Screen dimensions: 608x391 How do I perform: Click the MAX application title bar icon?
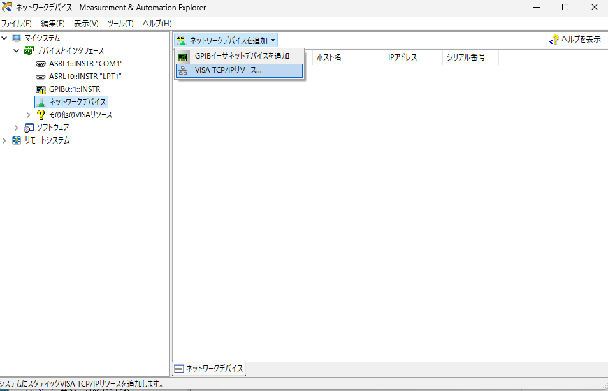pos(6,7)
